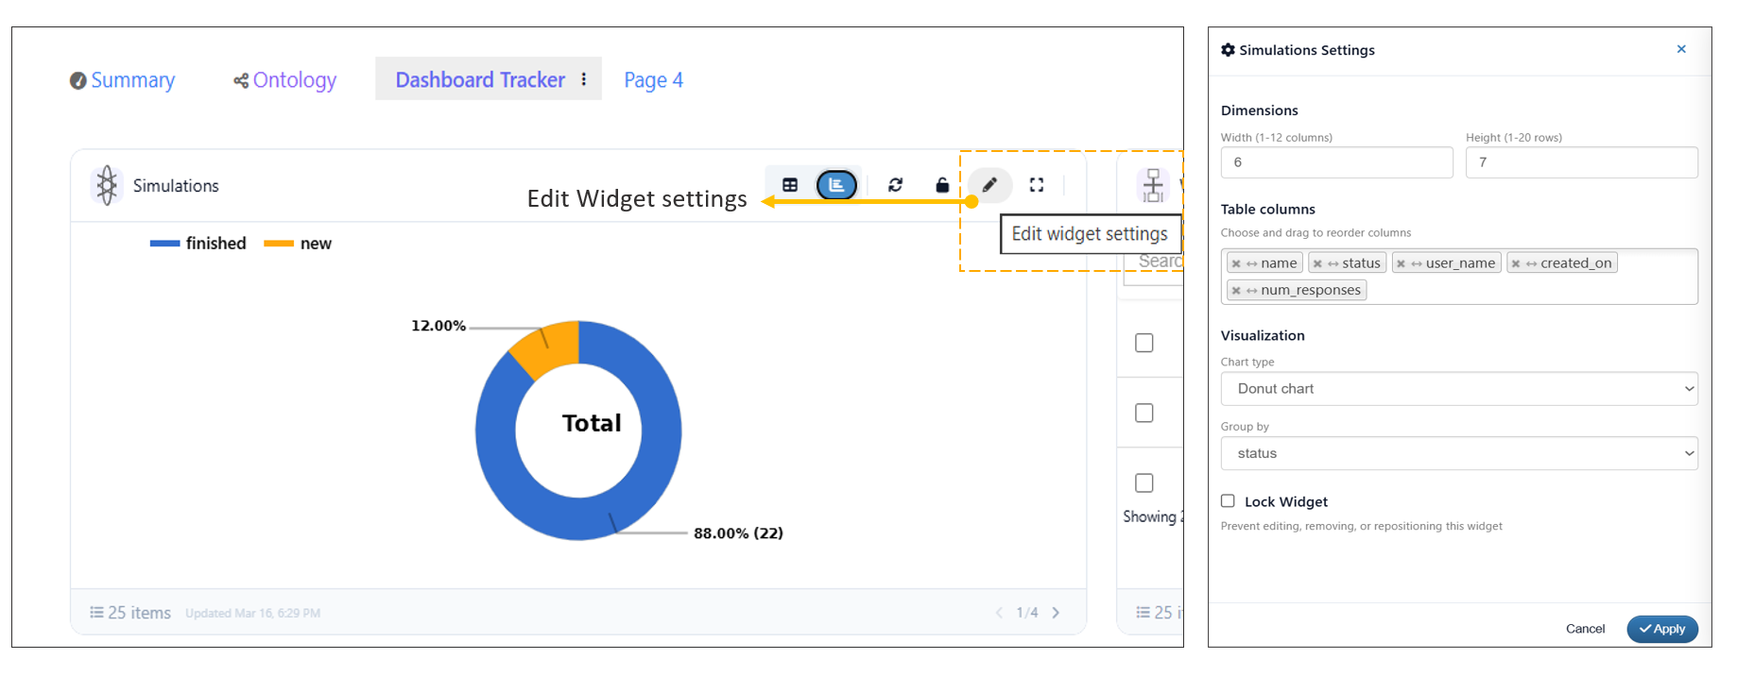
Task: Remove the status column tag
Action: pyautogui.click(x=1317, y=263)
